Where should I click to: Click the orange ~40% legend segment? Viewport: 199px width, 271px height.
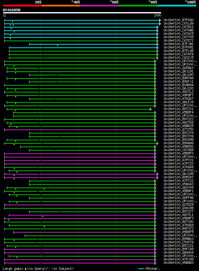point(61,6)
